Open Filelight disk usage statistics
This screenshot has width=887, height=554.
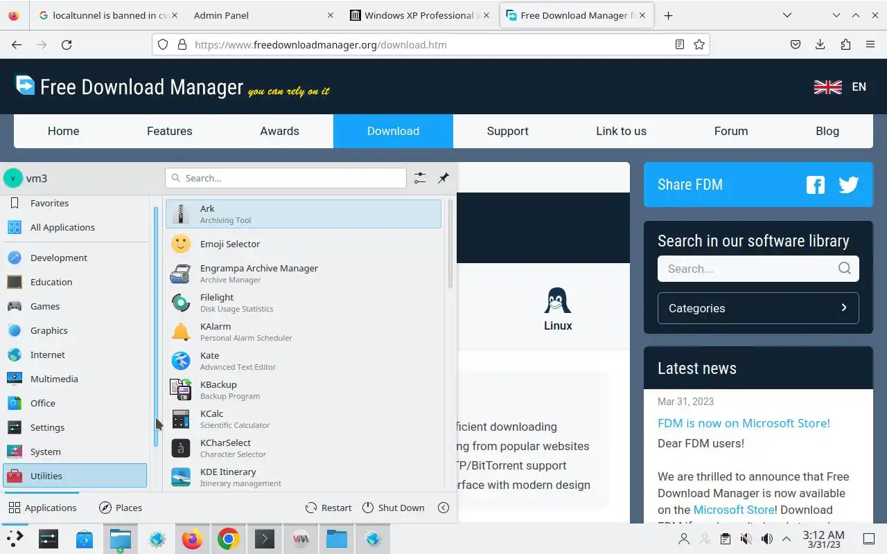point(303,303)
